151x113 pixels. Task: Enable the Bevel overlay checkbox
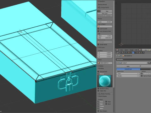[106, 104]
